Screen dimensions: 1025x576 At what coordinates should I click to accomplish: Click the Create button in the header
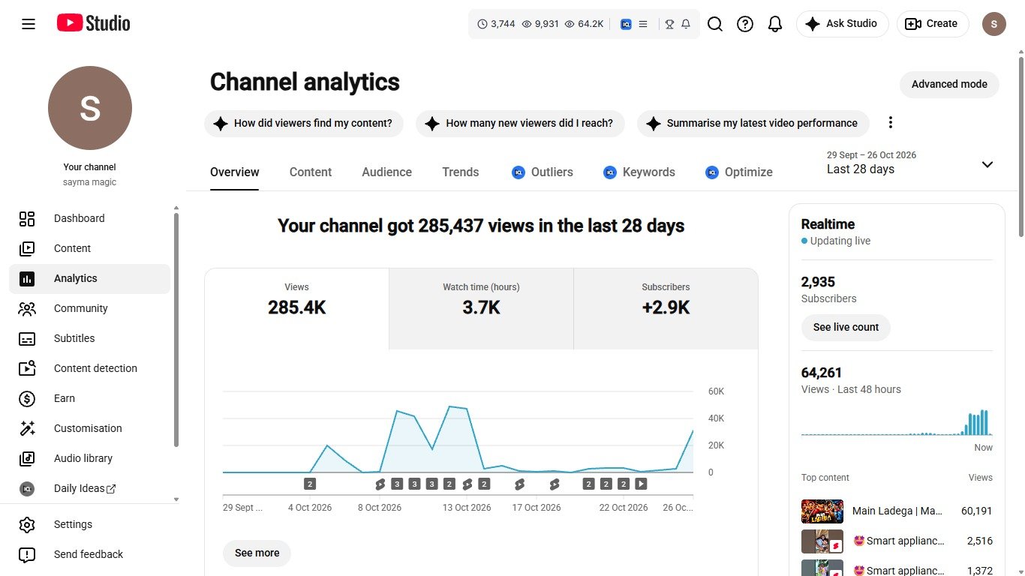[x=933, y=24]
